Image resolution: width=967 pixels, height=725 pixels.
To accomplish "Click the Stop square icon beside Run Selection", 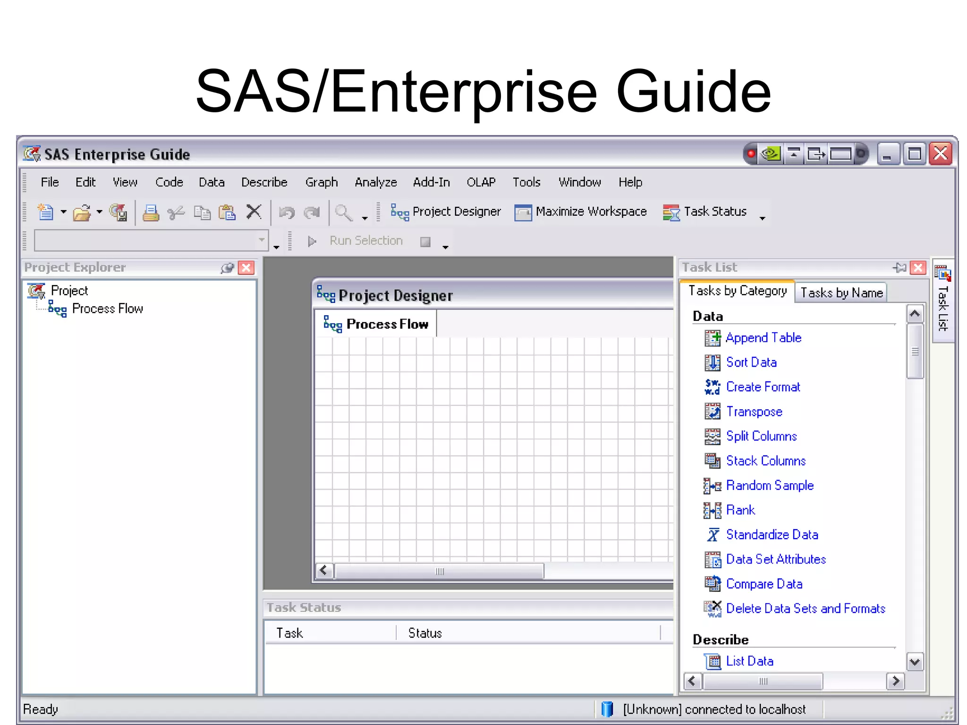I will (425, 242).
